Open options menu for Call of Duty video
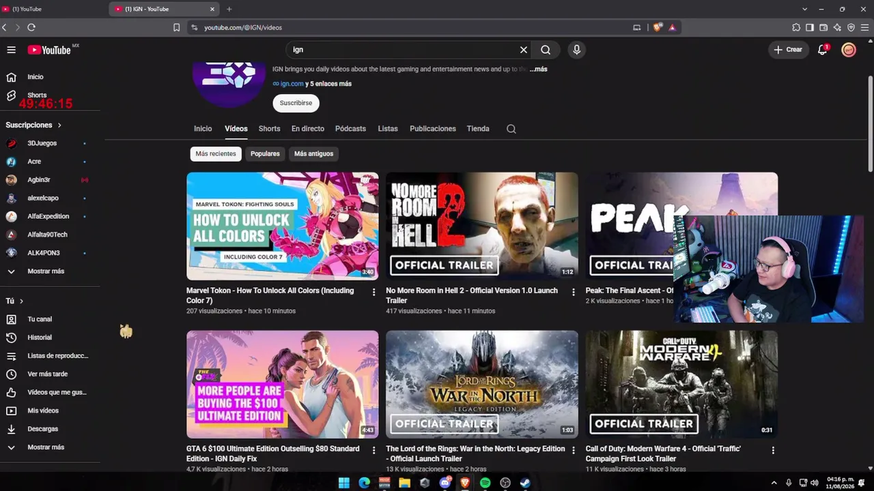This screenshot has width=874, height=491. click(x=773, y=450)
